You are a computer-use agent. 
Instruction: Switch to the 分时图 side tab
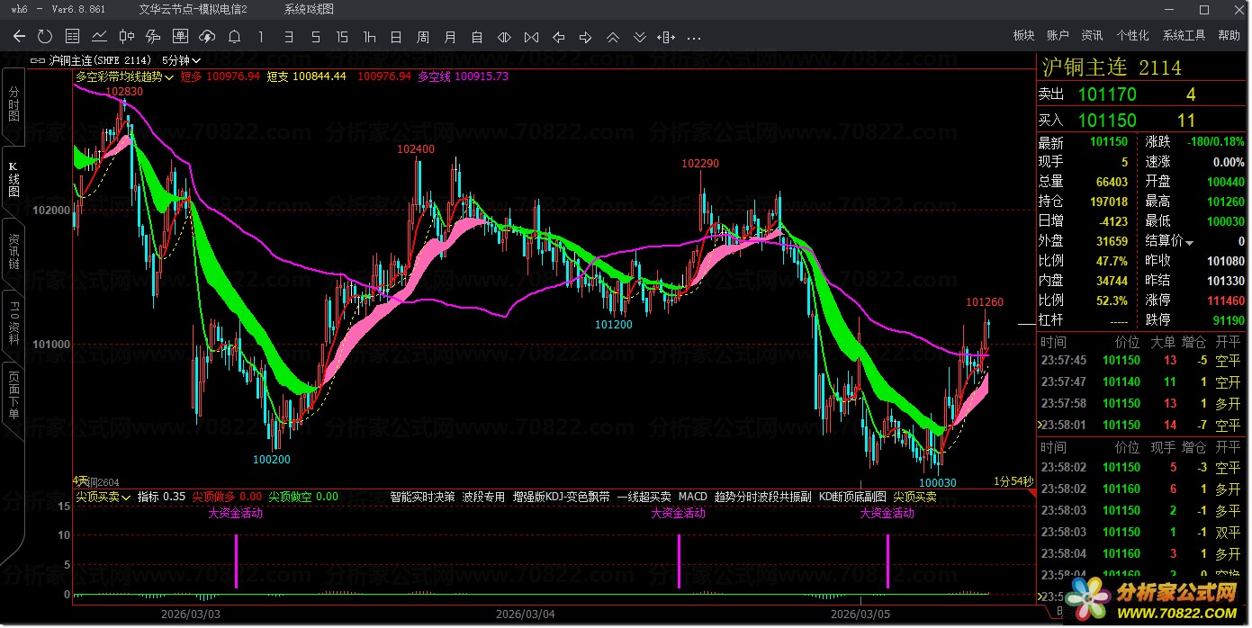[14, 105]
